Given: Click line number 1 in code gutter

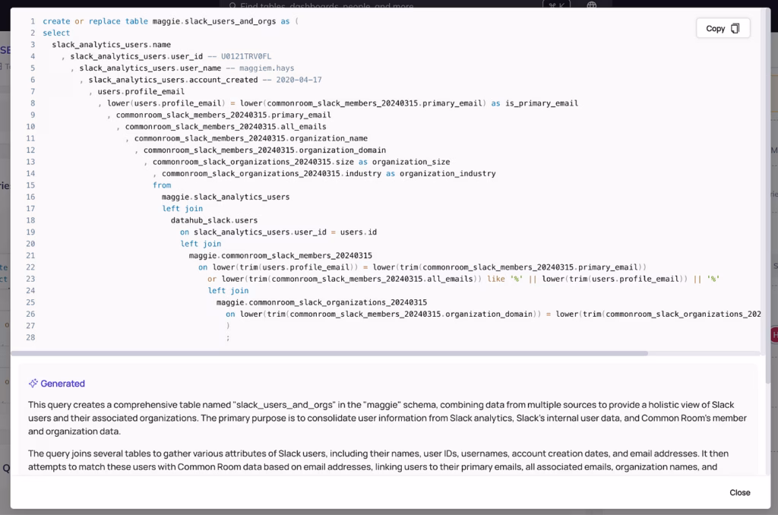Looking at the screenshot, I should pos(32,21).
